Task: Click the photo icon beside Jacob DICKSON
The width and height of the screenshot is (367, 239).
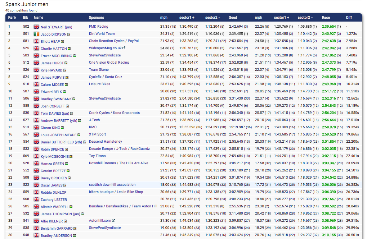Action: pyautogui.click(x=69, y=35)
